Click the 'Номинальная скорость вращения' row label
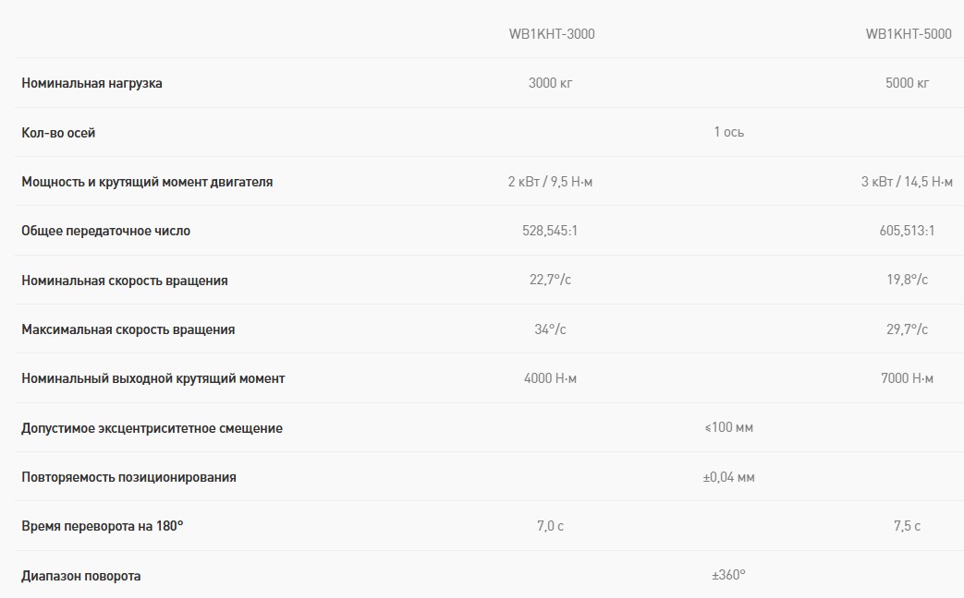 click(124, 281)
